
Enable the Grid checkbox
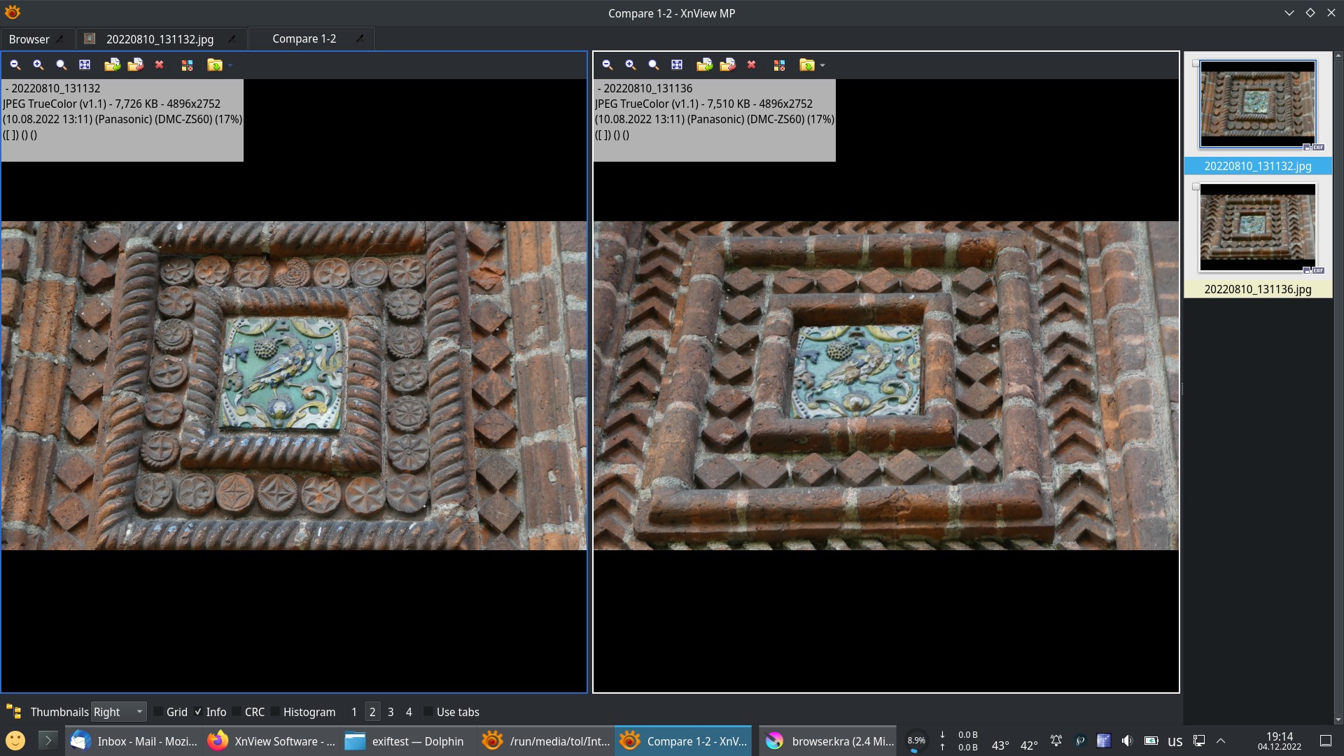click(158, 712)
